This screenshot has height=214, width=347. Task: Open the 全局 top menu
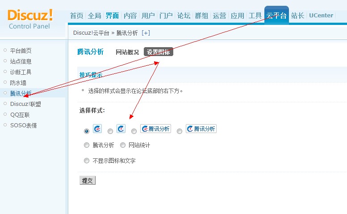95,16
